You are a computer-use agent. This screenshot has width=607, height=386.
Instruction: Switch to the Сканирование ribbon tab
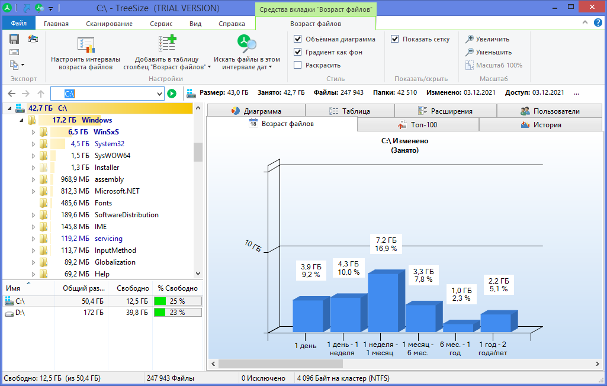109,24
